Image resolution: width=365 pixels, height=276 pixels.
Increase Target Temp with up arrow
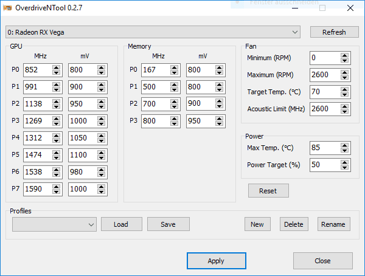pyautogui.click(x=344, y=89)
